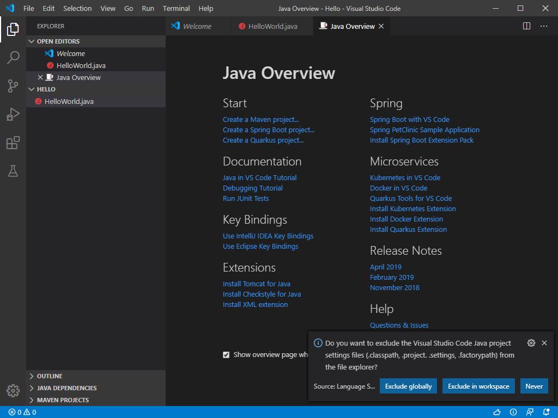Open the View menu

pyautogui.click(x=108, y=8)
